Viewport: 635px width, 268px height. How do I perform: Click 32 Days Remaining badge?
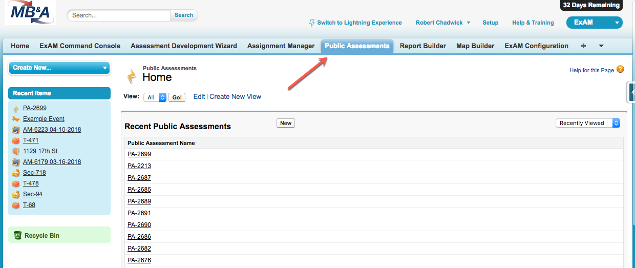click(x=591, y=5)
